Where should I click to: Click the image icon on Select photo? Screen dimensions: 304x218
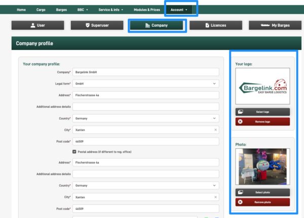pos(240,192)
